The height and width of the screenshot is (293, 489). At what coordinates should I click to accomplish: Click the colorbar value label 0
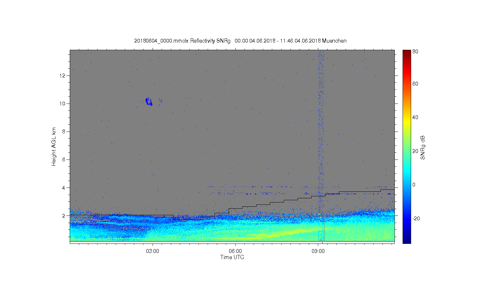(414, 185)
